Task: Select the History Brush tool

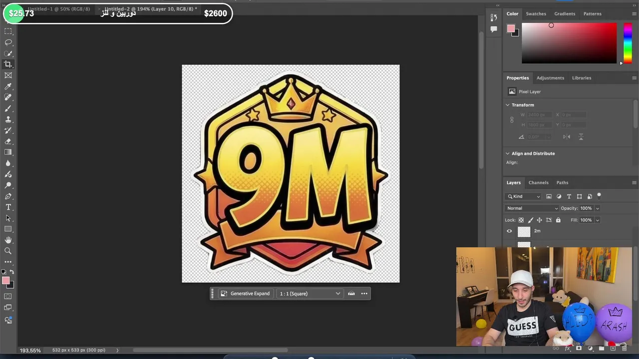Action: point(8,130)
